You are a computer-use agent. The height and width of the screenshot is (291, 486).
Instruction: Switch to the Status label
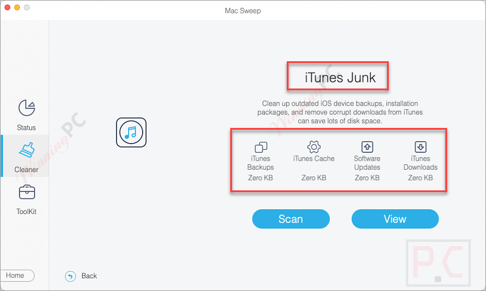tap(26, 128)
